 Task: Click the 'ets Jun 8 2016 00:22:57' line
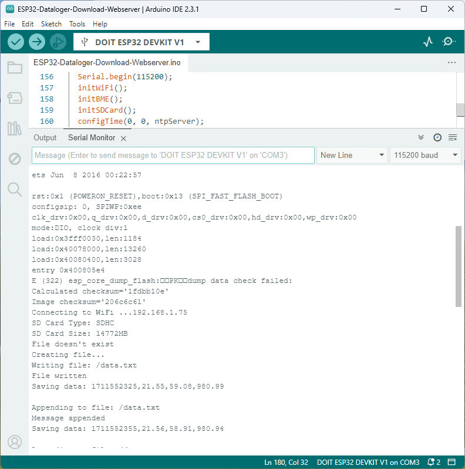tap(86, 175)
